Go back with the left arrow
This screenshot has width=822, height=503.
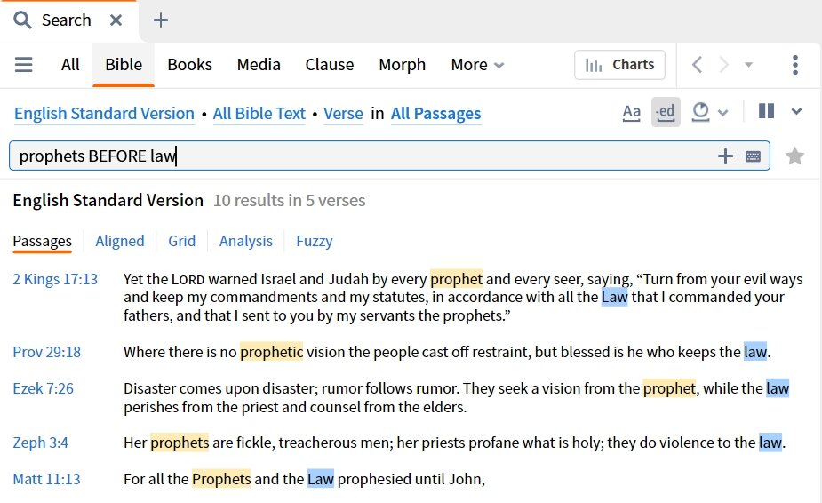[x=697, y=65]
